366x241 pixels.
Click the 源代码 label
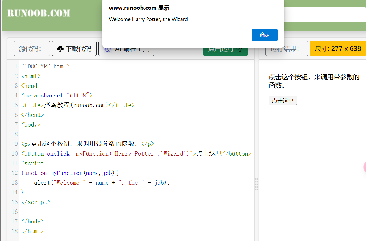coord(32,48)
